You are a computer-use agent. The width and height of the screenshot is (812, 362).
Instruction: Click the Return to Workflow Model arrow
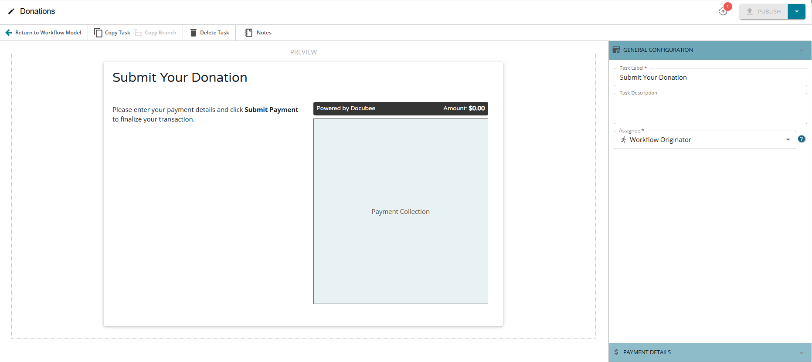pyautogui.click(x=9, y=33)
